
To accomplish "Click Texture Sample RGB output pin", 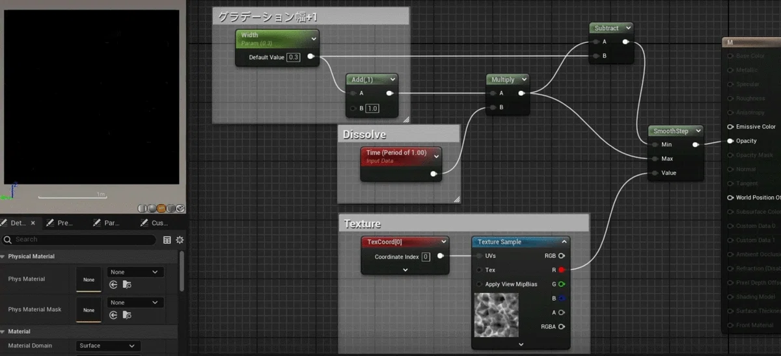I will coord(561,256).
